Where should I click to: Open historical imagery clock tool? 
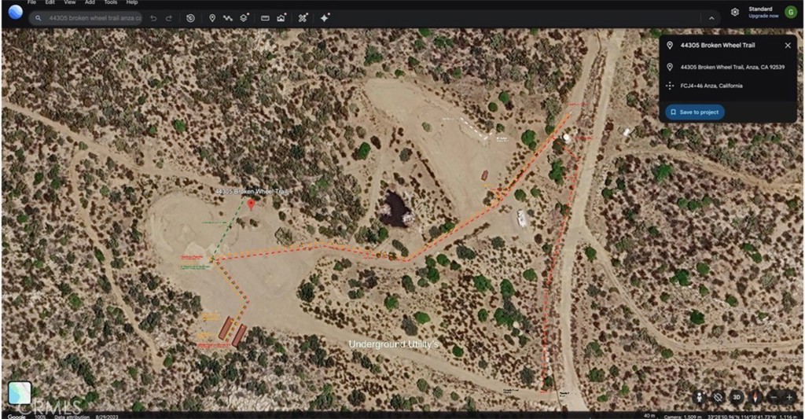pos(190,18)
